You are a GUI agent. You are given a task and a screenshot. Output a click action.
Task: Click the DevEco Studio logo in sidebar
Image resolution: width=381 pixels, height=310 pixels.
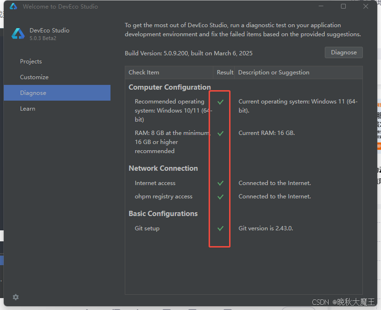tap(18, 33)
